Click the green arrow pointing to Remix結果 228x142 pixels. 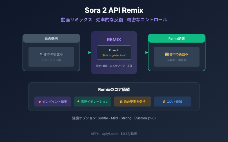pos(147,52)
